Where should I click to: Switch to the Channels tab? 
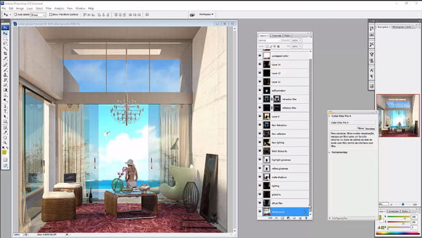[x=277, y=36]
